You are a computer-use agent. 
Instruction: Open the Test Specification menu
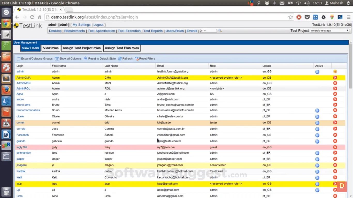coord(101,31)
